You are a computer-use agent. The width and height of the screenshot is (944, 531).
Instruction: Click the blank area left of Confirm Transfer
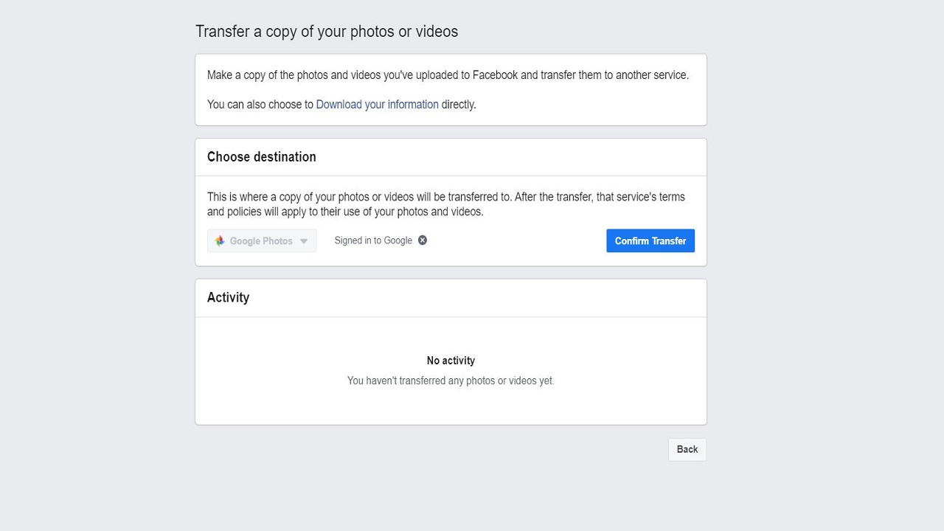point(516,241)
